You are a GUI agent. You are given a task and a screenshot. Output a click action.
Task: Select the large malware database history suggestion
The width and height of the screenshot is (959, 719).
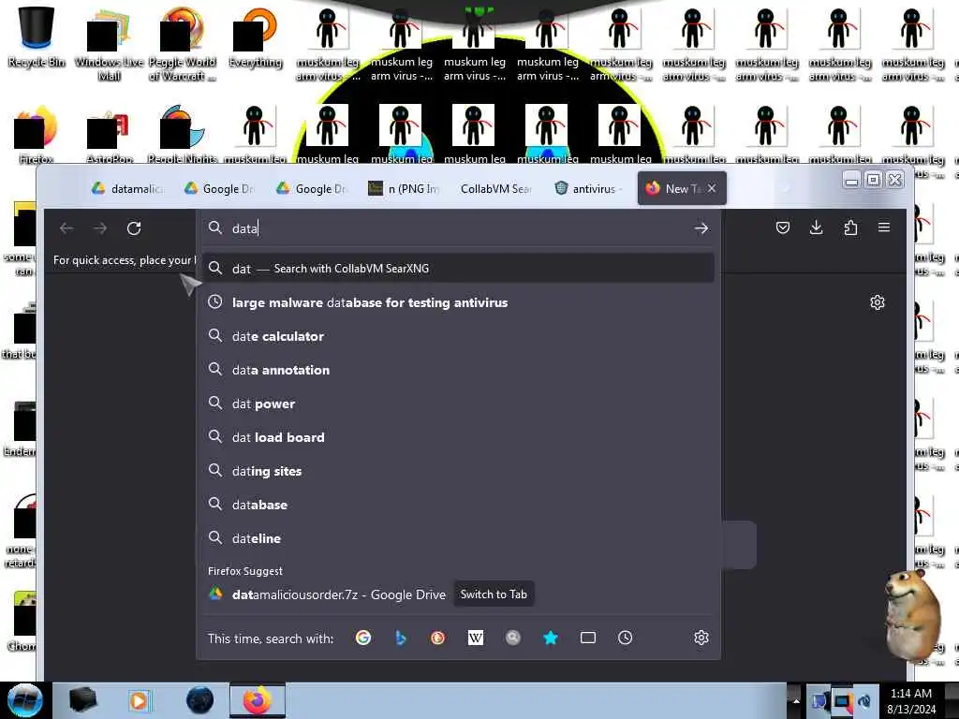pos(458,302)
